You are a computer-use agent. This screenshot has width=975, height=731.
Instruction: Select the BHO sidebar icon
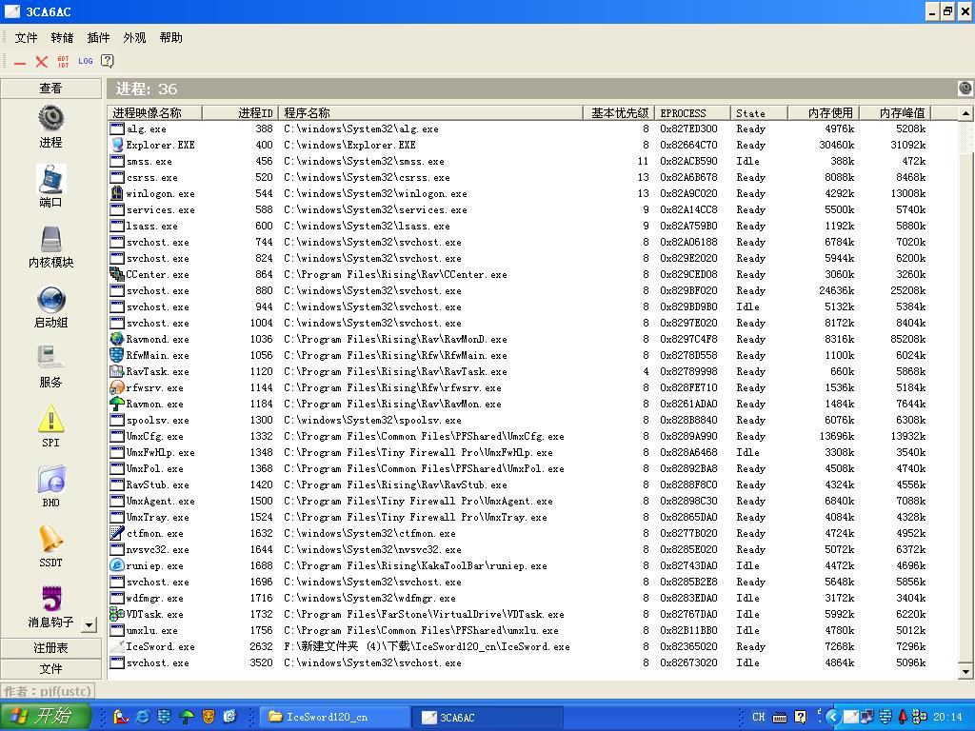(50, 480)
